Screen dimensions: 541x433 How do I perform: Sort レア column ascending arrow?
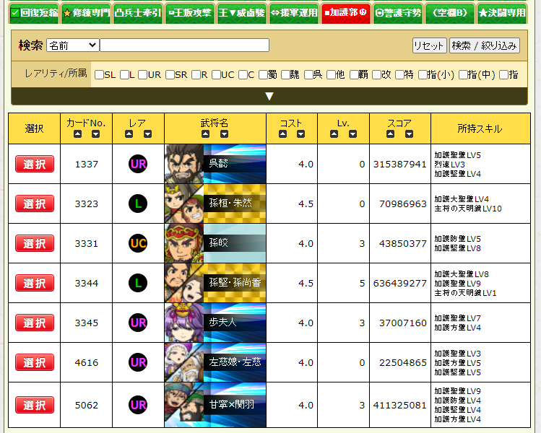coord(129,134)
